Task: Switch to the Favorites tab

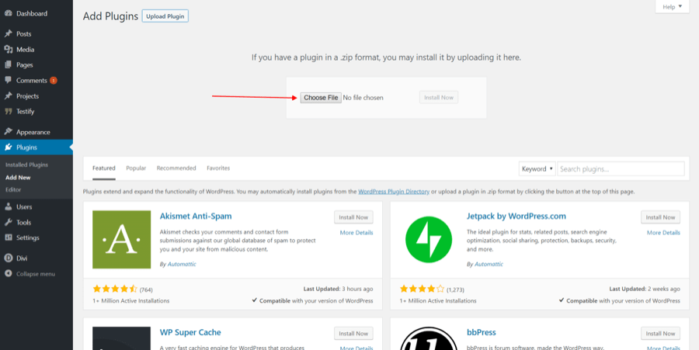Action: click(x=218, y=168)
